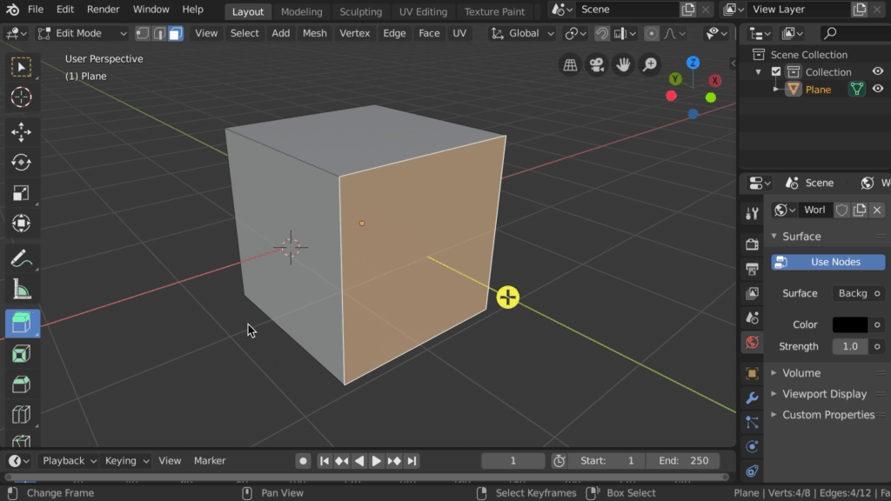Select the Measure tool
This screenshot has height=501, width=891.
coord(22,291)
